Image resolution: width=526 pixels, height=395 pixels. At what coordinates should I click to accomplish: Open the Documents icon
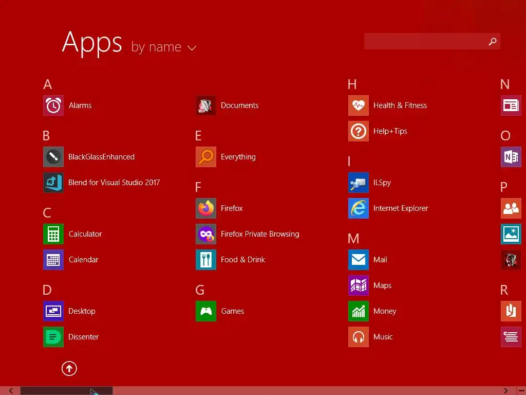point(206,105)
